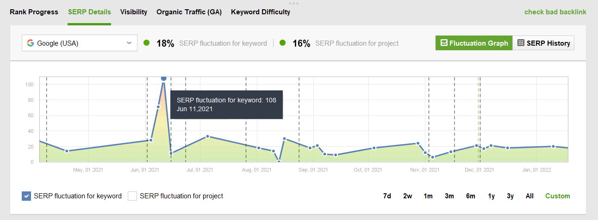
Task: Choose the 6m time range
Action: point(471,196)
